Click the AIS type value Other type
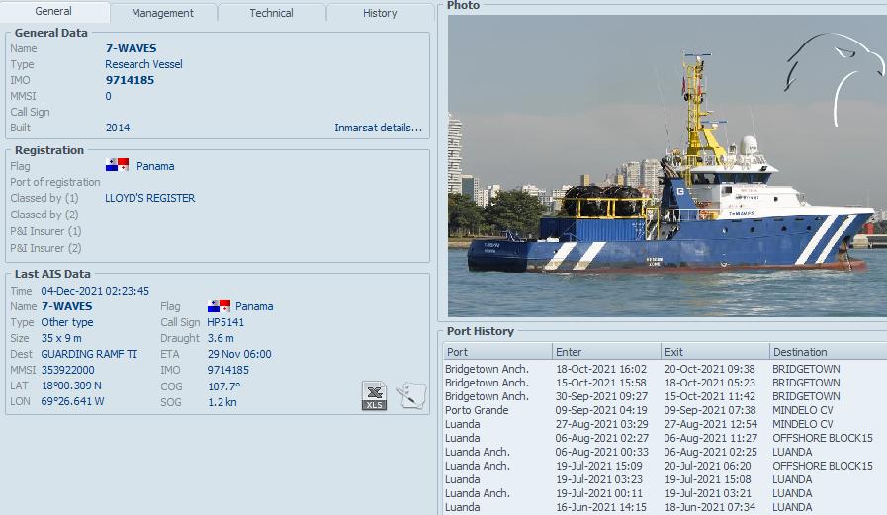Image resolution: width=887 pixels, height=515 pixels. pos(67,322)
